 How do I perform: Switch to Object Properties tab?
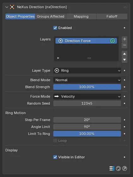click(20, 16)
